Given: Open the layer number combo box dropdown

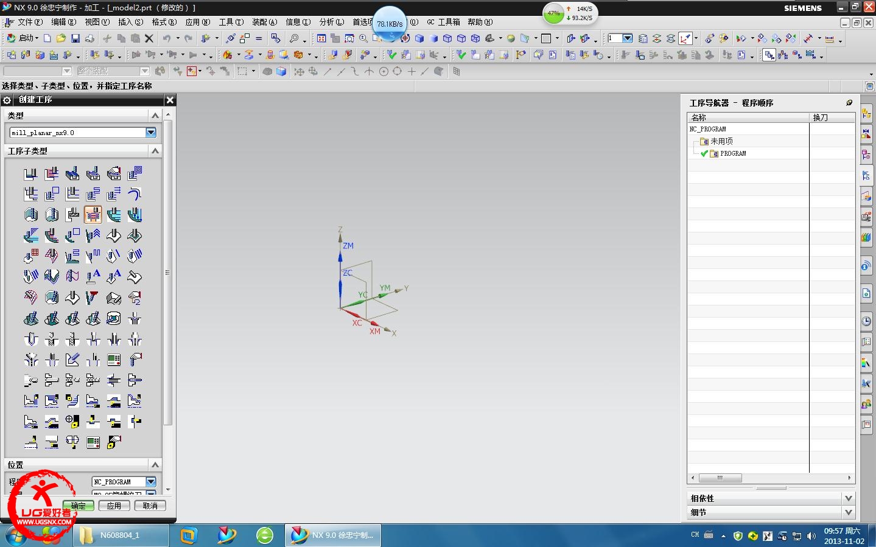Looking at the screenshot, I should [628, 38].
